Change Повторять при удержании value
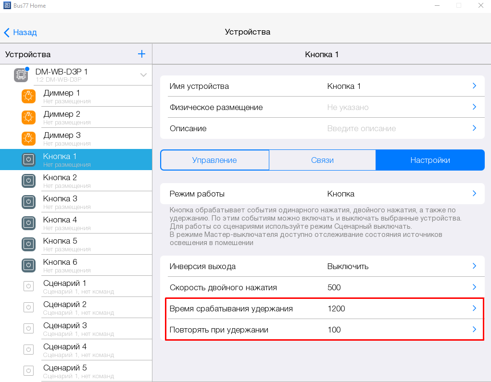 click(x=322, y=330)
